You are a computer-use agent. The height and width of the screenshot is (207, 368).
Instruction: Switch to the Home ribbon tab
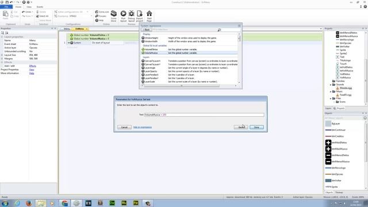tap(18, 7)
